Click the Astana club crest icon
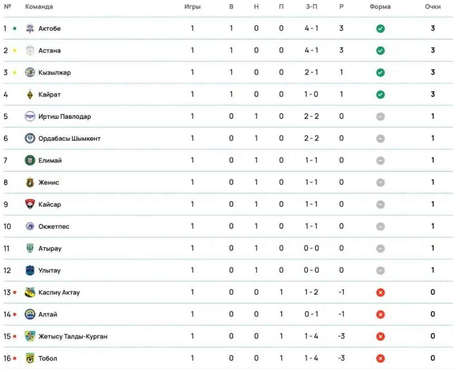 30,50
